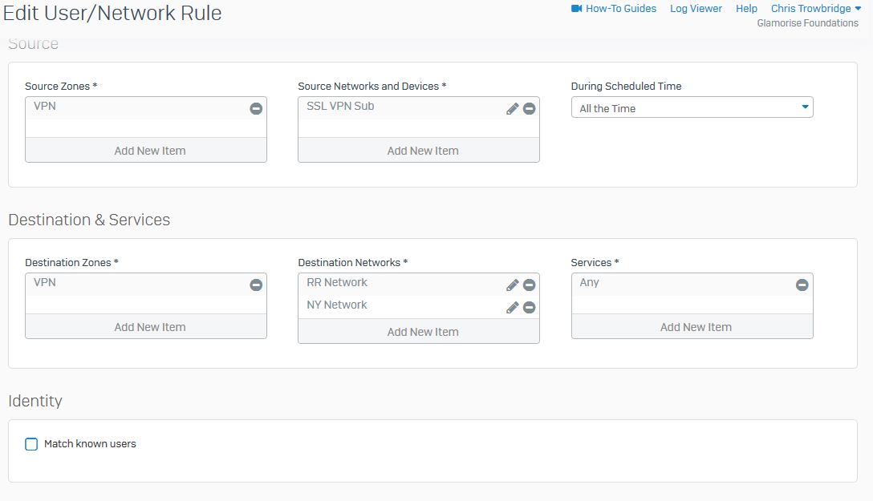Viewport: 873px width, 501px height.
Task: Enable Match known users checkbox
Action: tap(31, 444)
